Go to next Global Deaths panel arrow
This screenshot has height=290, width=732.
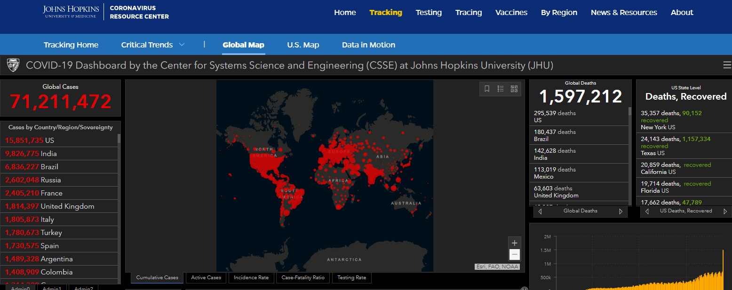[621, 212]
